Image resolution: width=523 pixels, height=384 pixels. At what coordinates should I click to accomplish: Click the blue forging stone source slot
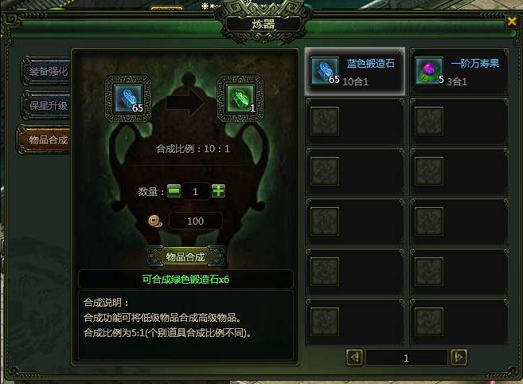(x=128, y=99)
